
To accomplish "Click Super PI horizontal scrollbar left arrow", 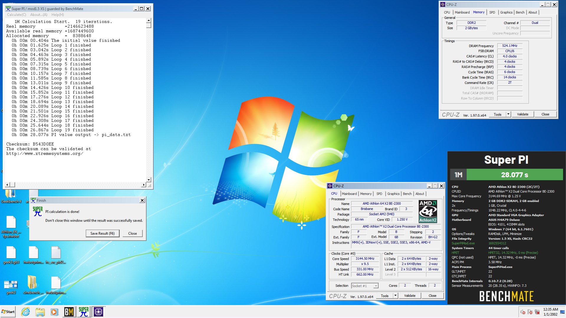I will [x=7, y=185].
